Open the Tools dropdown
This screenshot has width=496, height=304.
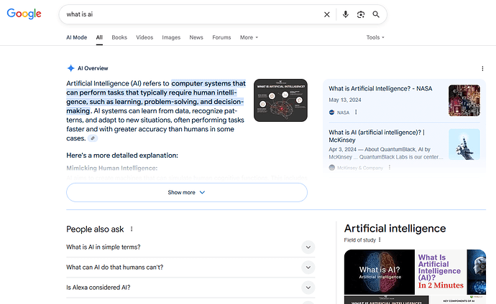pos(375,37)
